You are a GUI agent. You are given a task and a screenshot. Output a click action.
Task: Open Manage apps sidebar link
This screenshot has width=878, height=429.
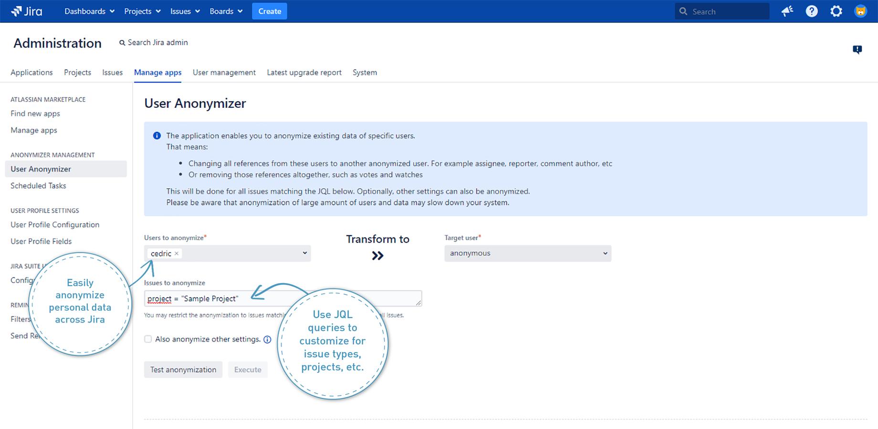pyautogui.click(x=34, y=130)
